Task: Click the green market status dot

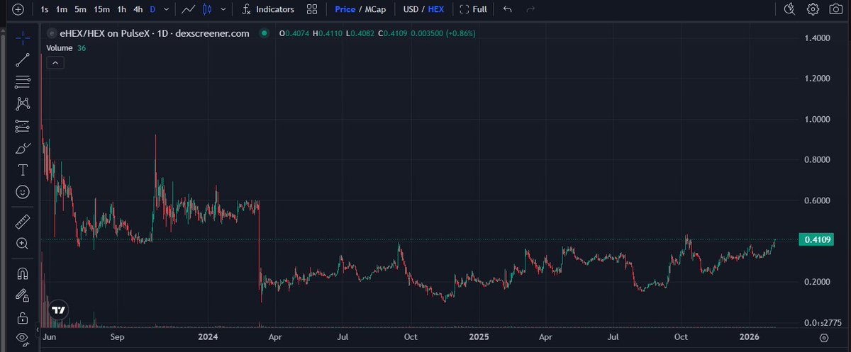Action: pos(265,33)
